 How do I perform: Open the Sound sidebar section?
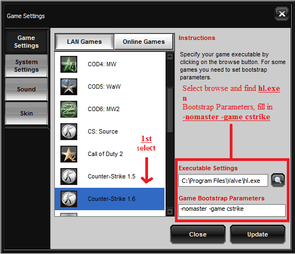(x=26, y=89)
